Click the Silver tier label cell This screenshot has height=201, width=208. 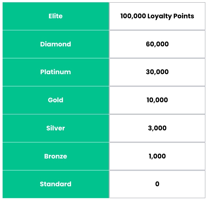point(55,128)
